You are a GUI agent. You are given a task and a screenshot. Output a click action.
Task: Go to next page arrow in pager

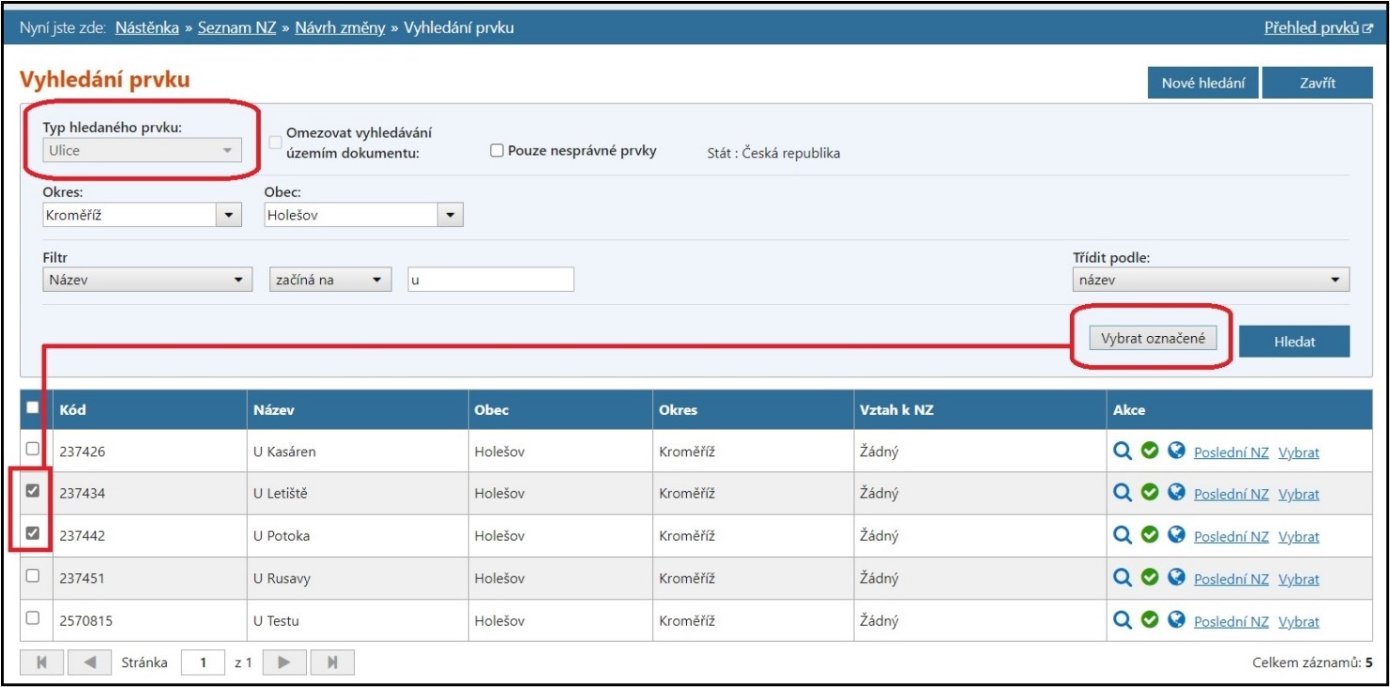click(284, 663)
